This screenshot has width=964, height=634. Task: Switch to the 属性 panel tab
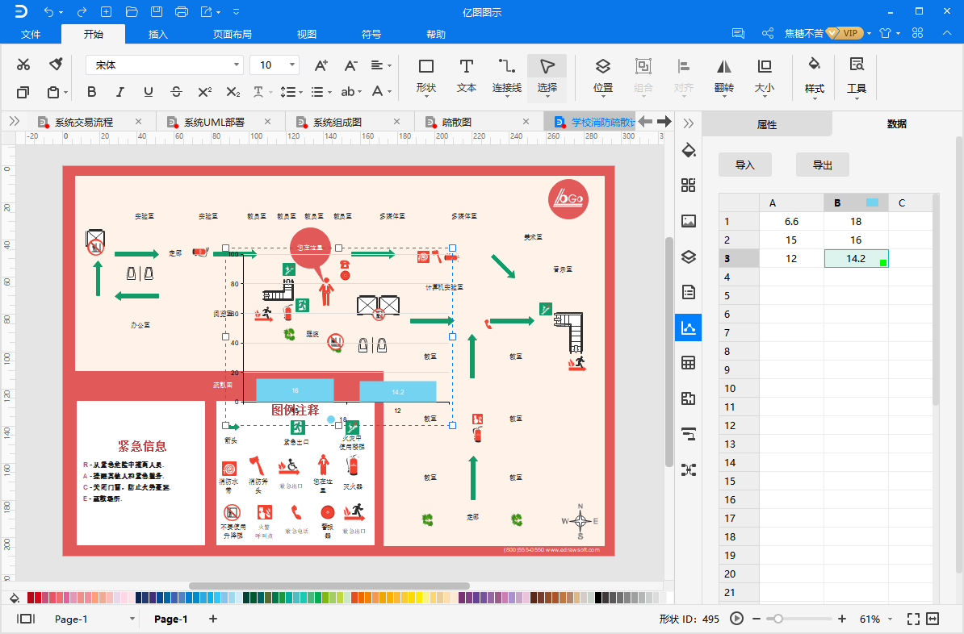click(x=767, y=124)
